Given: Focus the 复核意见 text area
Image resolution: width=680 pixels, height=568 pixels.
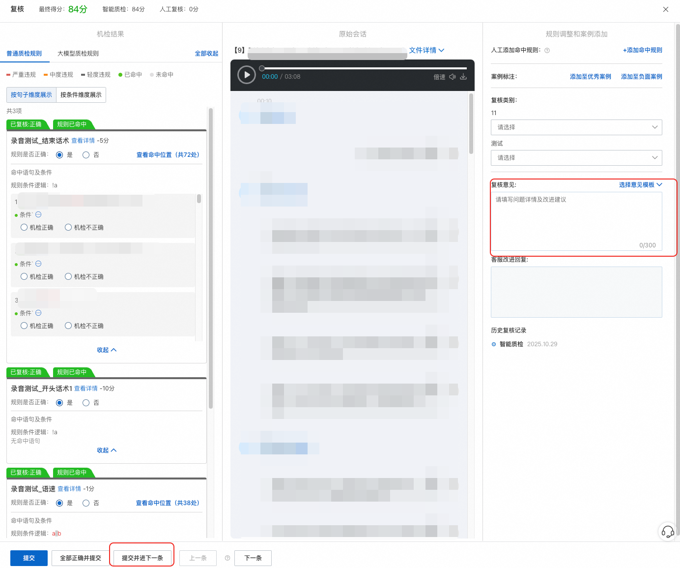Looking at the screenshot, I should 576,221.
